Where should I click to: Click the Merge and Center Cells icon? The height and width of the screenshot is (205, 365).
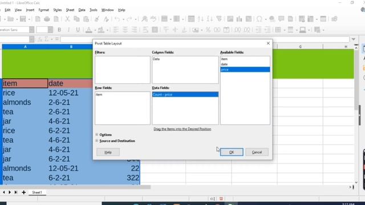[x=155, y=30]
